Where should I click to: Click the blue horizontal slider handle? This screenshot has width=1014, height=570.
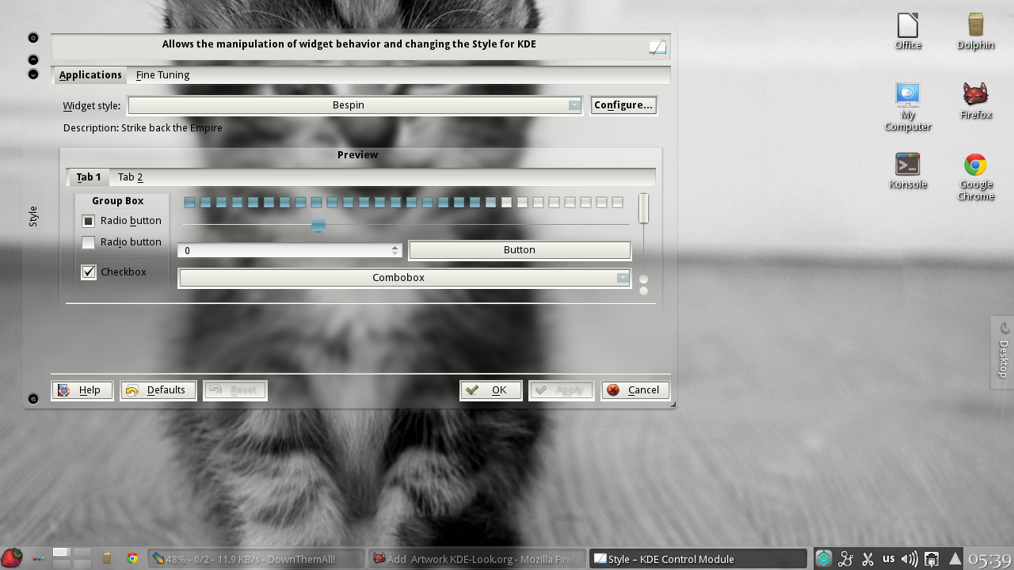318,225
